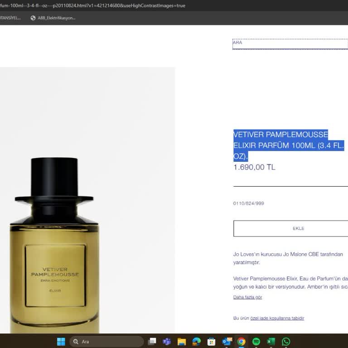Click the ARA search field on the page
The image size is (348, 348).
coord(290,44)
